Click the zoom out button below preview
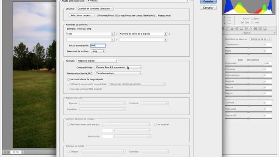This screenshot has width=279, height=157. pos(5,152)
